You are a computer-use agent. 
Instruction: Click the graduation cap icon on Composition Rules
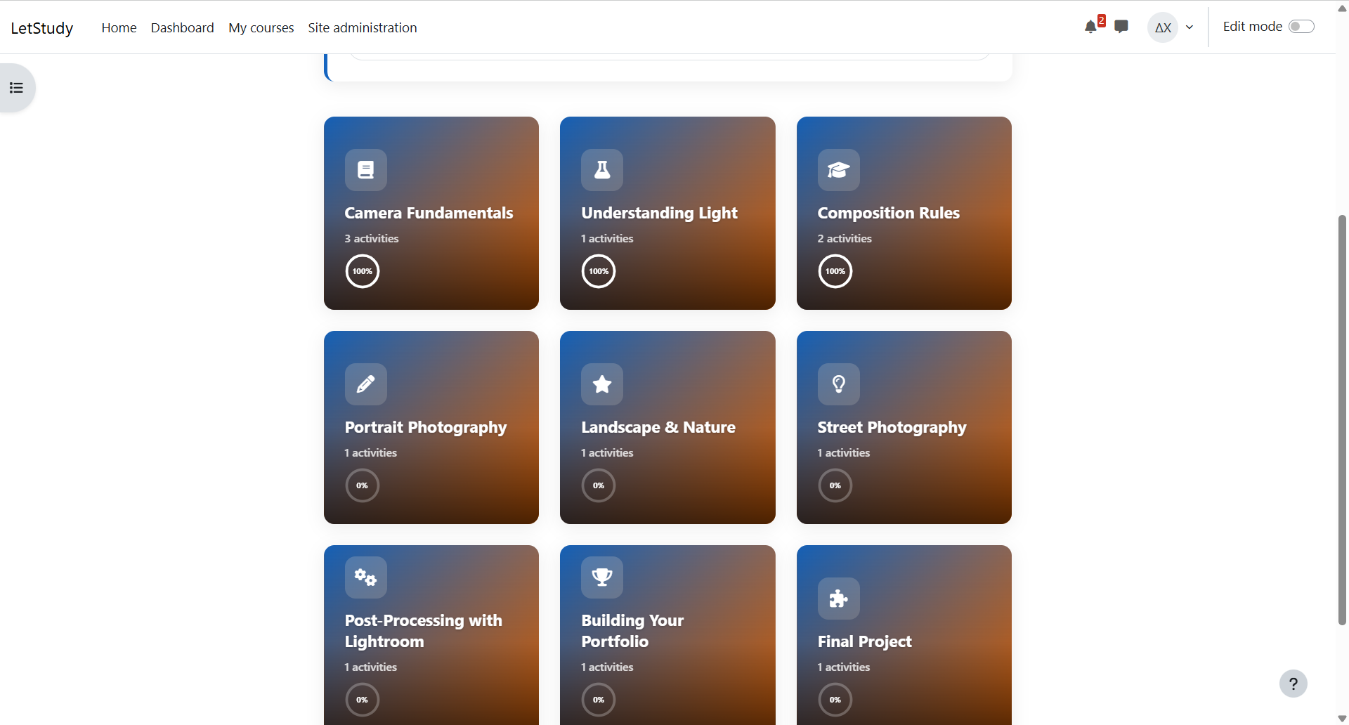838,169
